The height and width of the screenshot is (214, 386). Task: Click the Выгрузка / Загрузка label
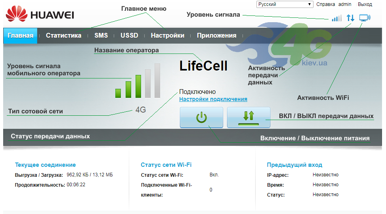point(39,175)
